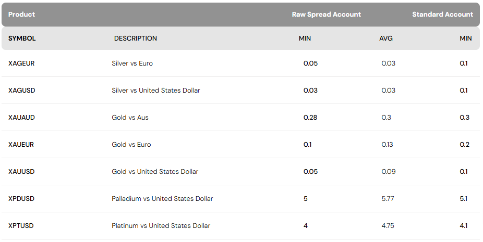483x242 pixels.
Task: Click MIN header under Raw Spread Account
Action: [305, 39]
